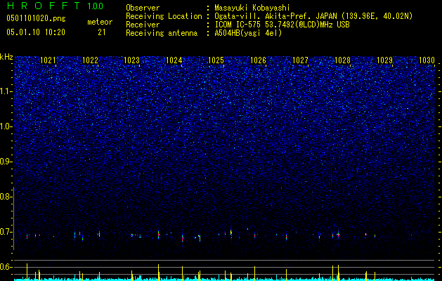Screen dimensions: 442x281
Task: Click the Receiving Location label
Action: tap(164, 16)
